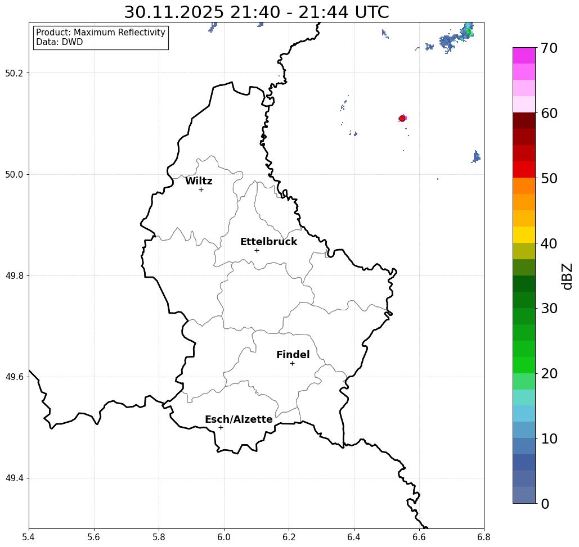Click the dBZ colorbar axis label
The image size is (579, 547).
567,277
